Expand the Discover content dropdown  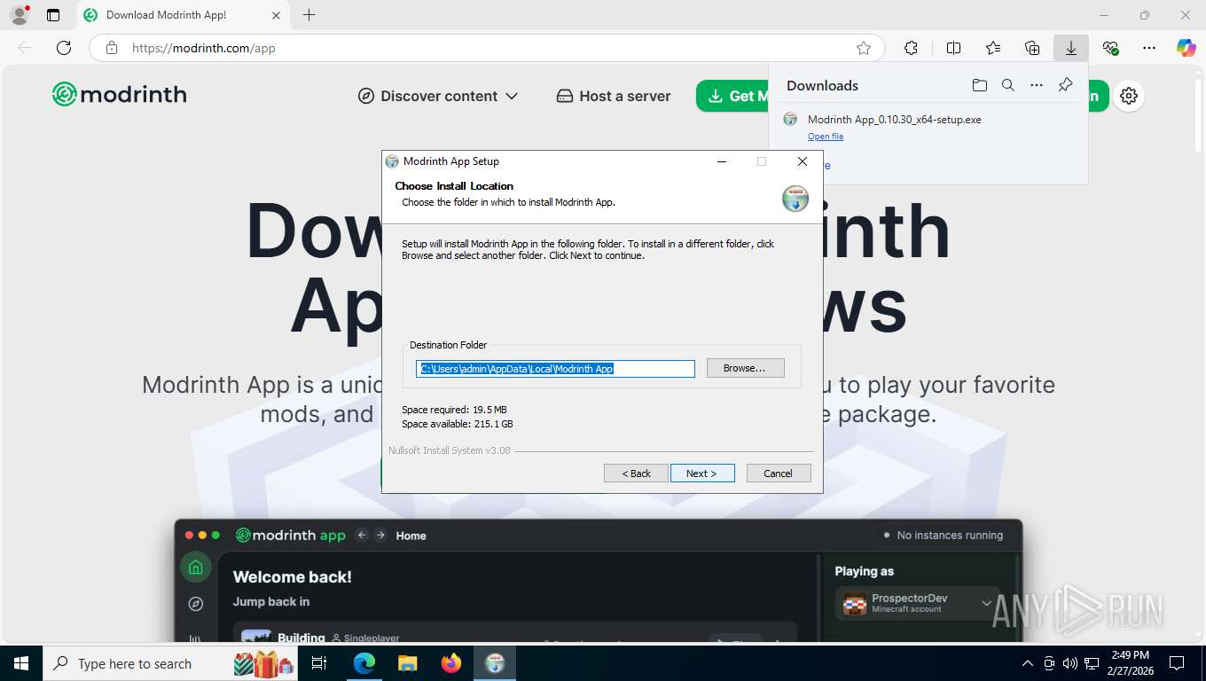438,96
